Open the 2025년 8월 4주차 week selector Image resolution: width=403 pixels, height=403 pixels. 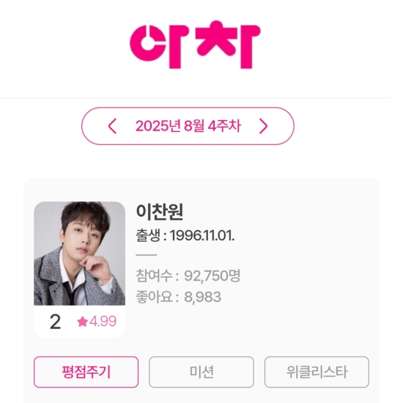tap(188, 126)
